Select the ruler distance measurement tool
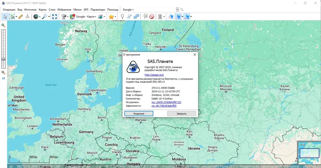The image size is (321, 168). click(x=20, y=16)
